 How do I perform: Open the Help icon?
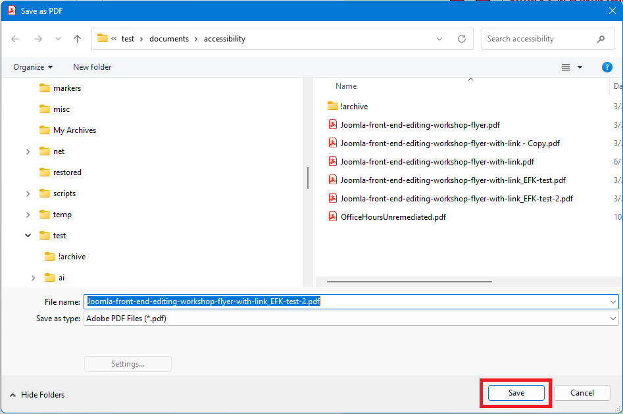tap(607, 67)
